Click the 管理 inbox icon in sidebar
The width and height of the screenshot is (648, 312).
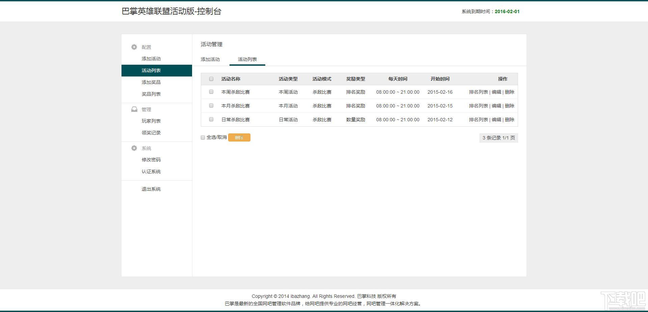pyautogui.click(x=134, y=109)
